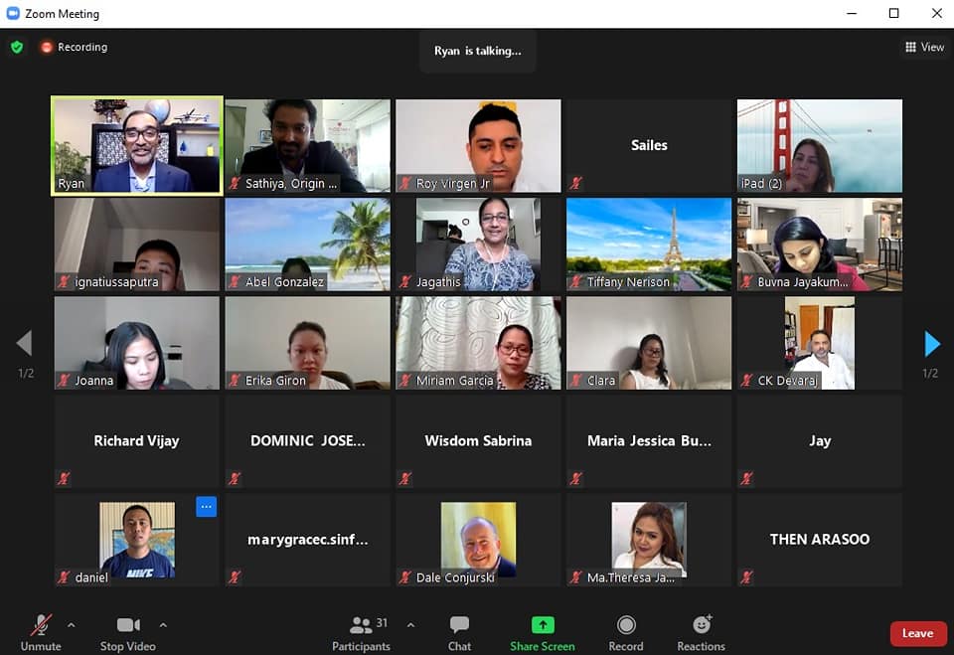Select Roy Virgen Jr video tile
The image size is (954, 655).
coord(478,146)
